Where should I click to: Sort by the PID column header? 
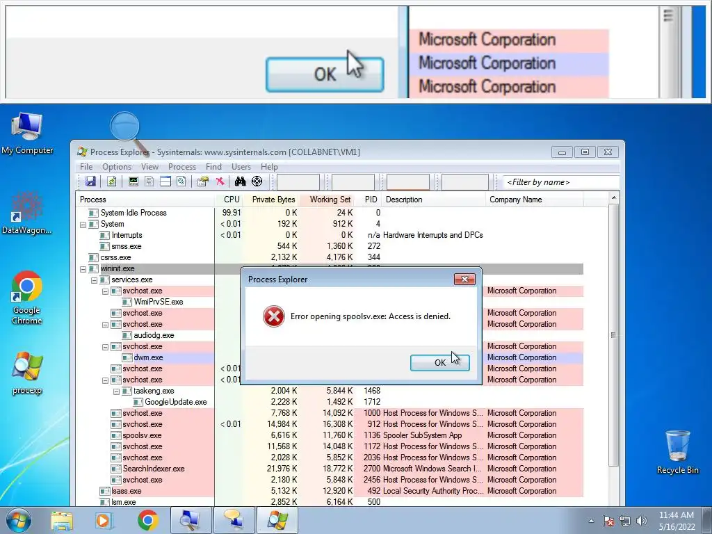coord(368,200)
